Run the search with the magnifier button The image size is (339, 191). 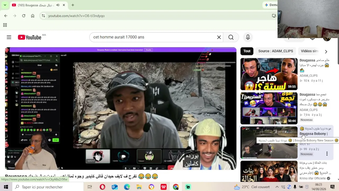click(x=231, y=37)
